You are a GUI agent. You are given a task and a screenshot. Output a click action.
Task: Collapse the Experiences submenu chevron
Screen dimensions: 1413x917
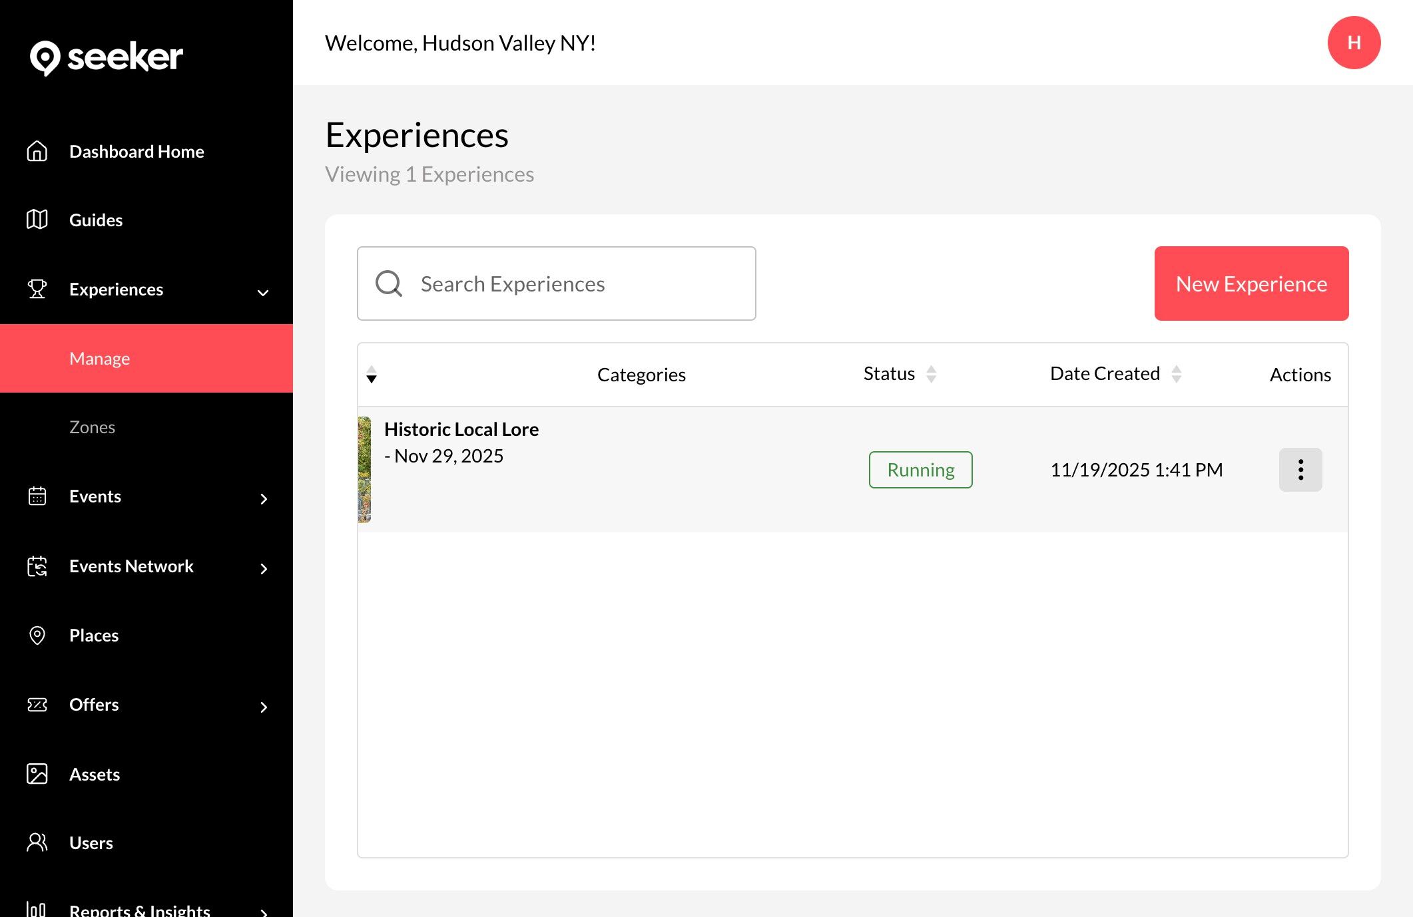[x=263, y=292]
